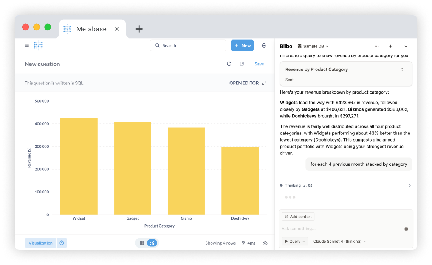This screenshot has height=265, width=432.
Task: Expand the Thinking step details
Action: (x=410, y=185)
